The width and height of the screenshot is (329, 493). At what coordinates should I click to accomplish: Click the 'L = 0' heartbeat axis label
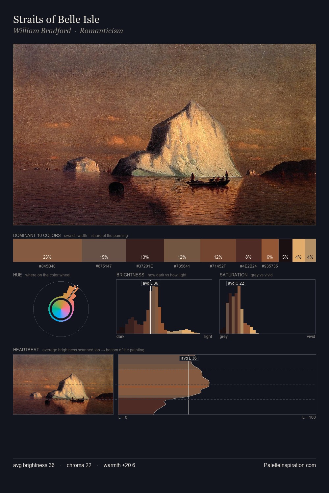pyautogui.click(x=123, y=417)
